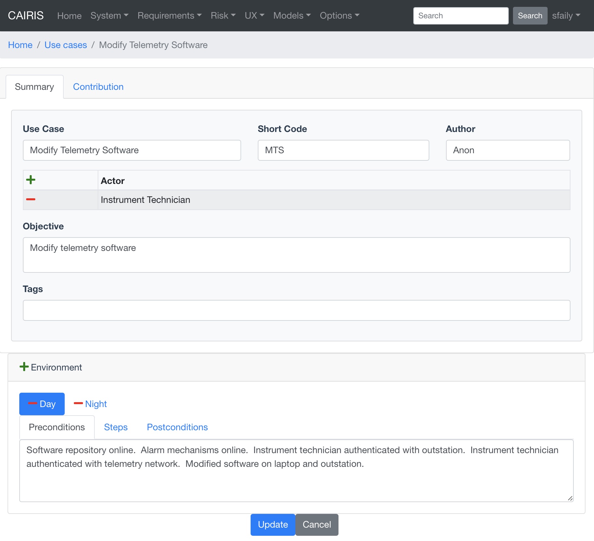Screen dimensions: 594x541
Task: Select the Instrument Technician actor row
Action: tap(297, 200)
